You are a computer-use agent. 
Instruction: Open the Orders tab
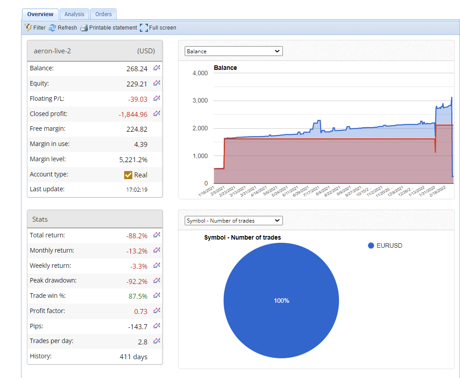(104, 14)
